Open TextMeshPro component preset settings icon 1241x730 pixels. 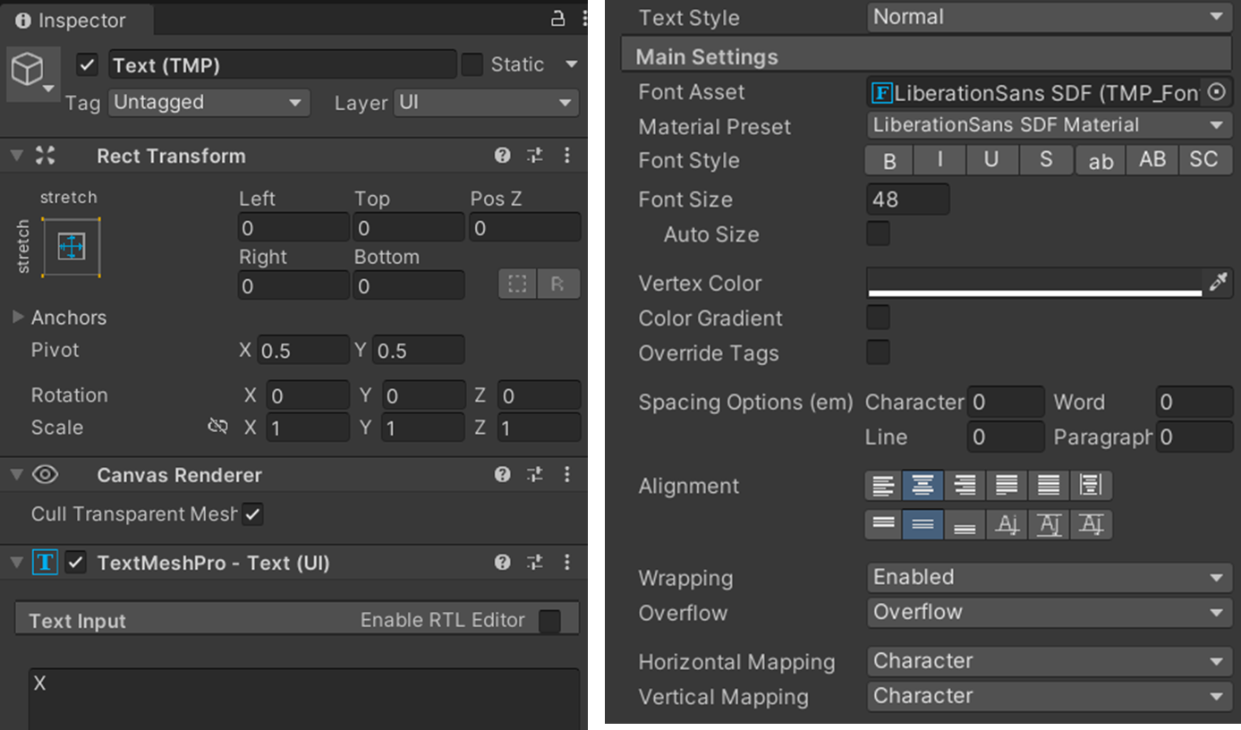coord(535,563)
